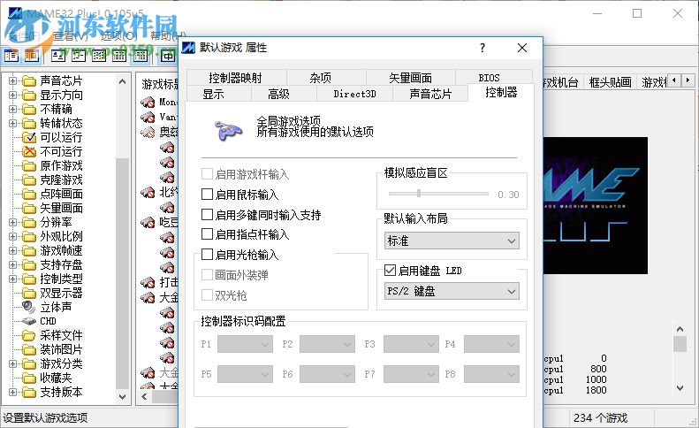
Task: Click the 234 个游戏 status bar text
Action: [600, 418]
